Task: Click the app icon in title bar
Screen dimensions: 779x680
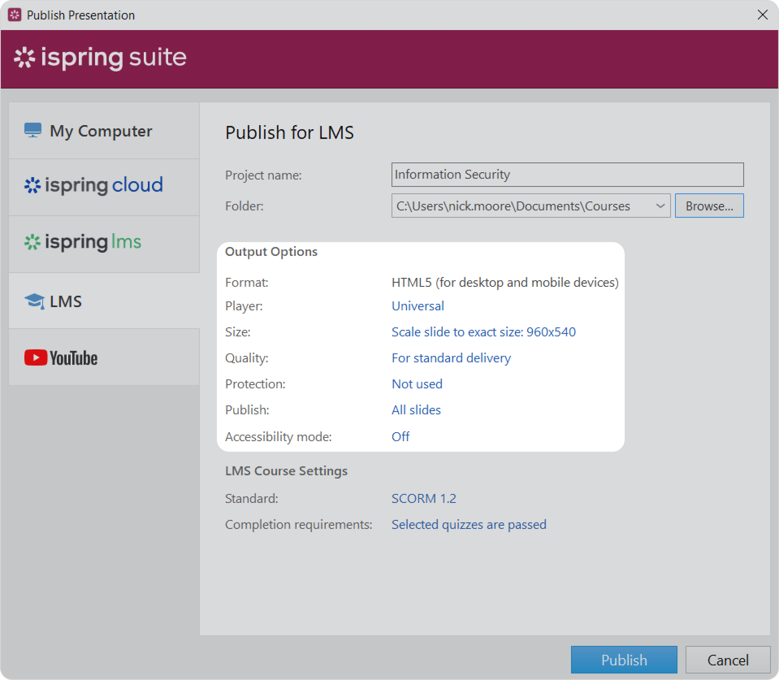Action: [x=15, y=15]
